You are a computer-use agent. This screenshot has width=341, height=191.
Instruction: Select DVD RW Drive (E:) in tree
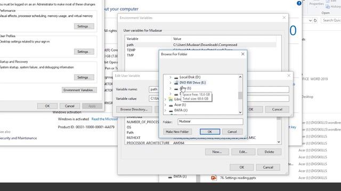click(x=192, y=83)
